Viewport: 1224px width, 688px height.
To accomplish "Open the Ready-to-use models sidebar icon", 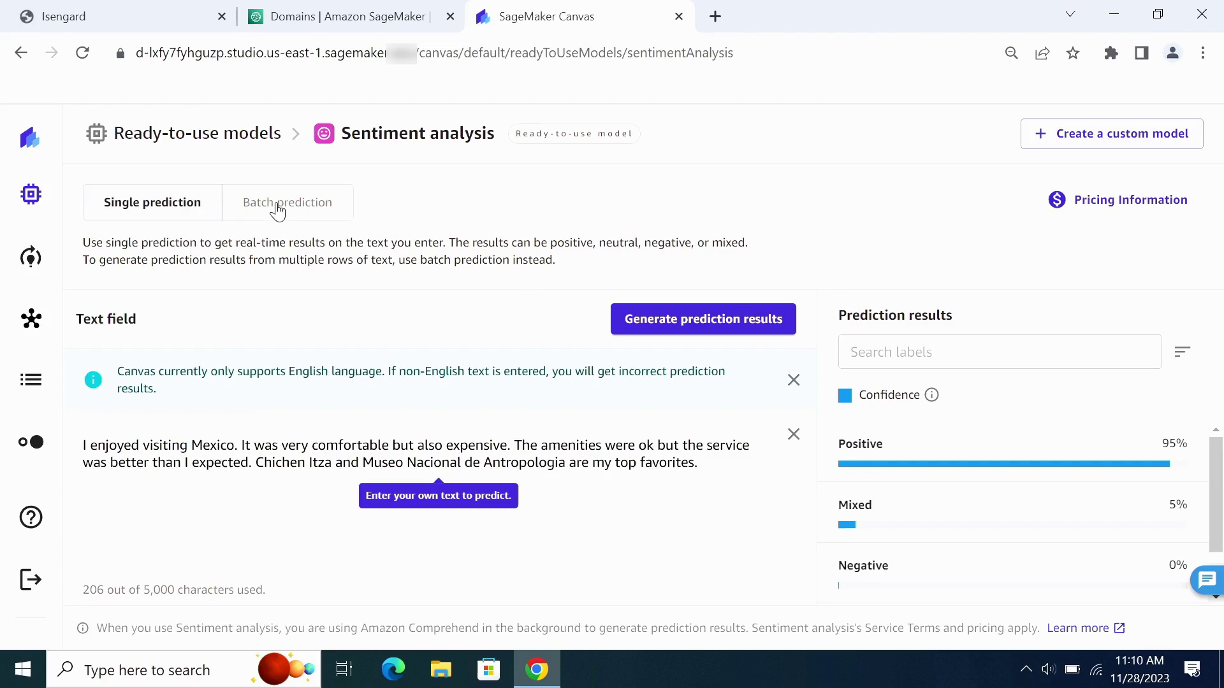I will click(31, 194).
